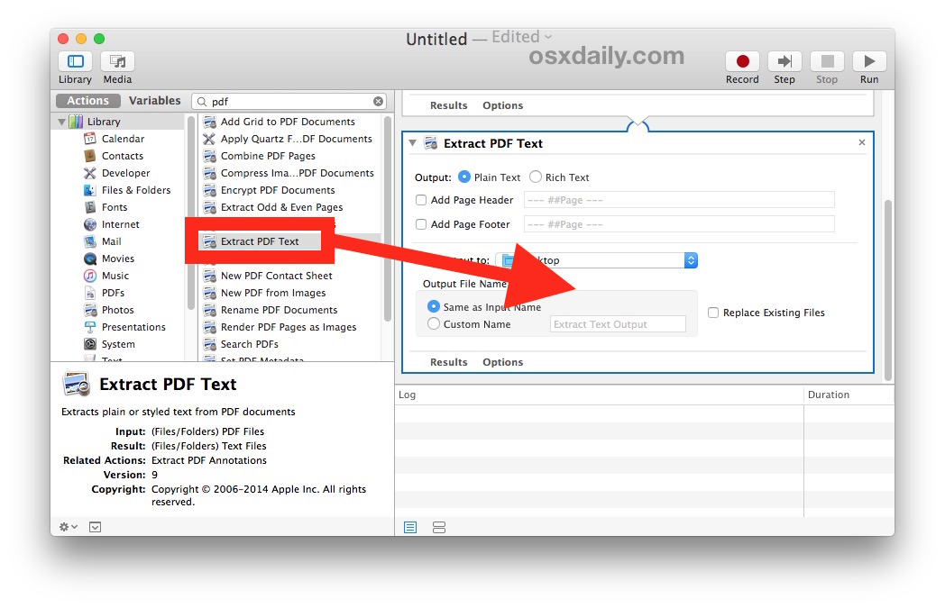Screen dimensions: 945x608
Task: Select Mail category icon
Action: 90,241
